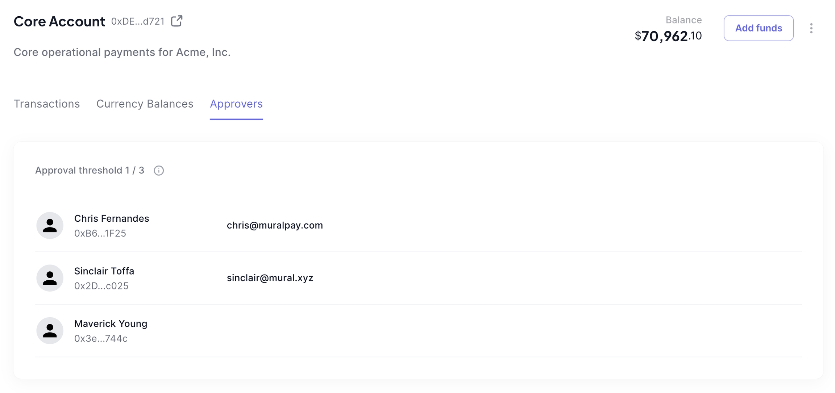Open external link icon beside 0xDE...d721
The image size is (835, 393).
pyautogui.click(x=176, y=21)
